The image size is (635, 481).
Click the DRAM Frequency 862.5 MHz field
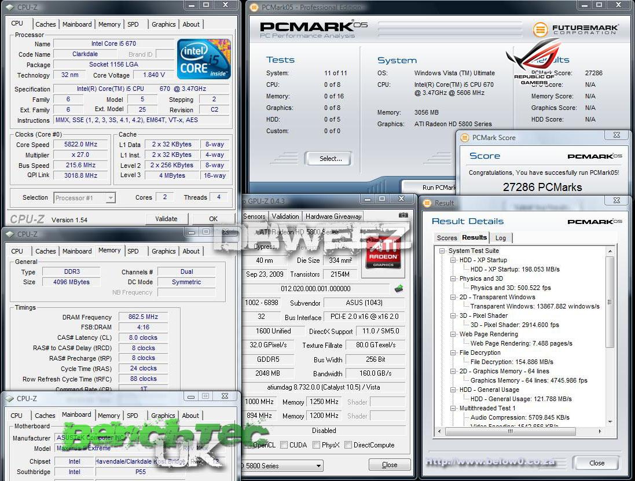coord(143,317)
